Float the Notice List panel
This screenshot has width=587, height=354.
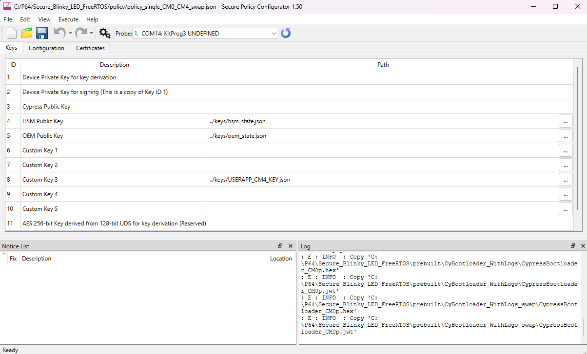[x=280, y=246]
